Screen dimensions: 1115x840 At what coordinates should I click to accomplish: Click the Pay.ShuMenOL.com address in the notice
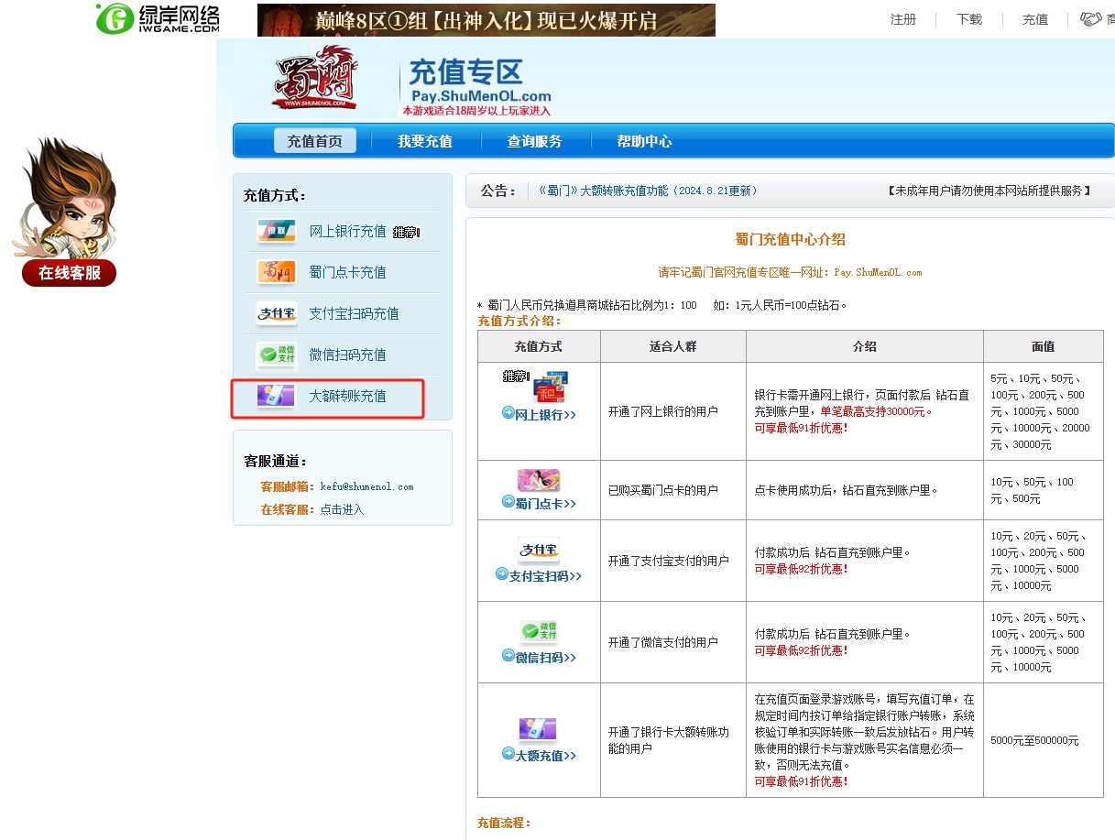tap(878, 272)
